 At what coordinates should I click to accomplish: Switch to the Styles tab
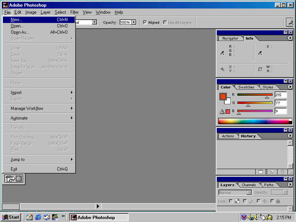[x=268, y=87]
